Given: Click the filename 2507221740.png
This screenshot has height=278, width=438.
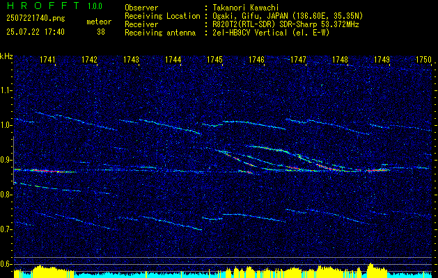Looking at the screenshot, I should tap(36, 18).
